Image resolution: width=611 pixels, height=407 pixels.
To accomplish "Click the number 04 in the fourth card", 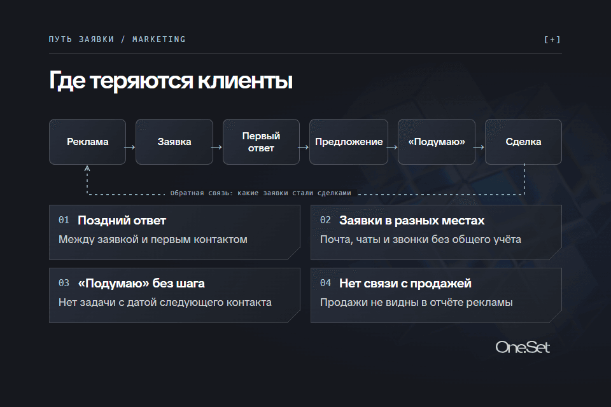I will click(x=325, y=283).
